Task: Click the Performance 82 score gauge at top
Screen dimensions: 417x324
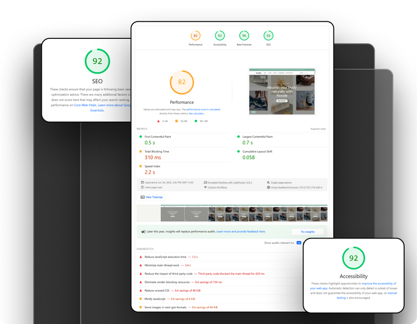Action: pyautogui.click(x=196, y=36)
